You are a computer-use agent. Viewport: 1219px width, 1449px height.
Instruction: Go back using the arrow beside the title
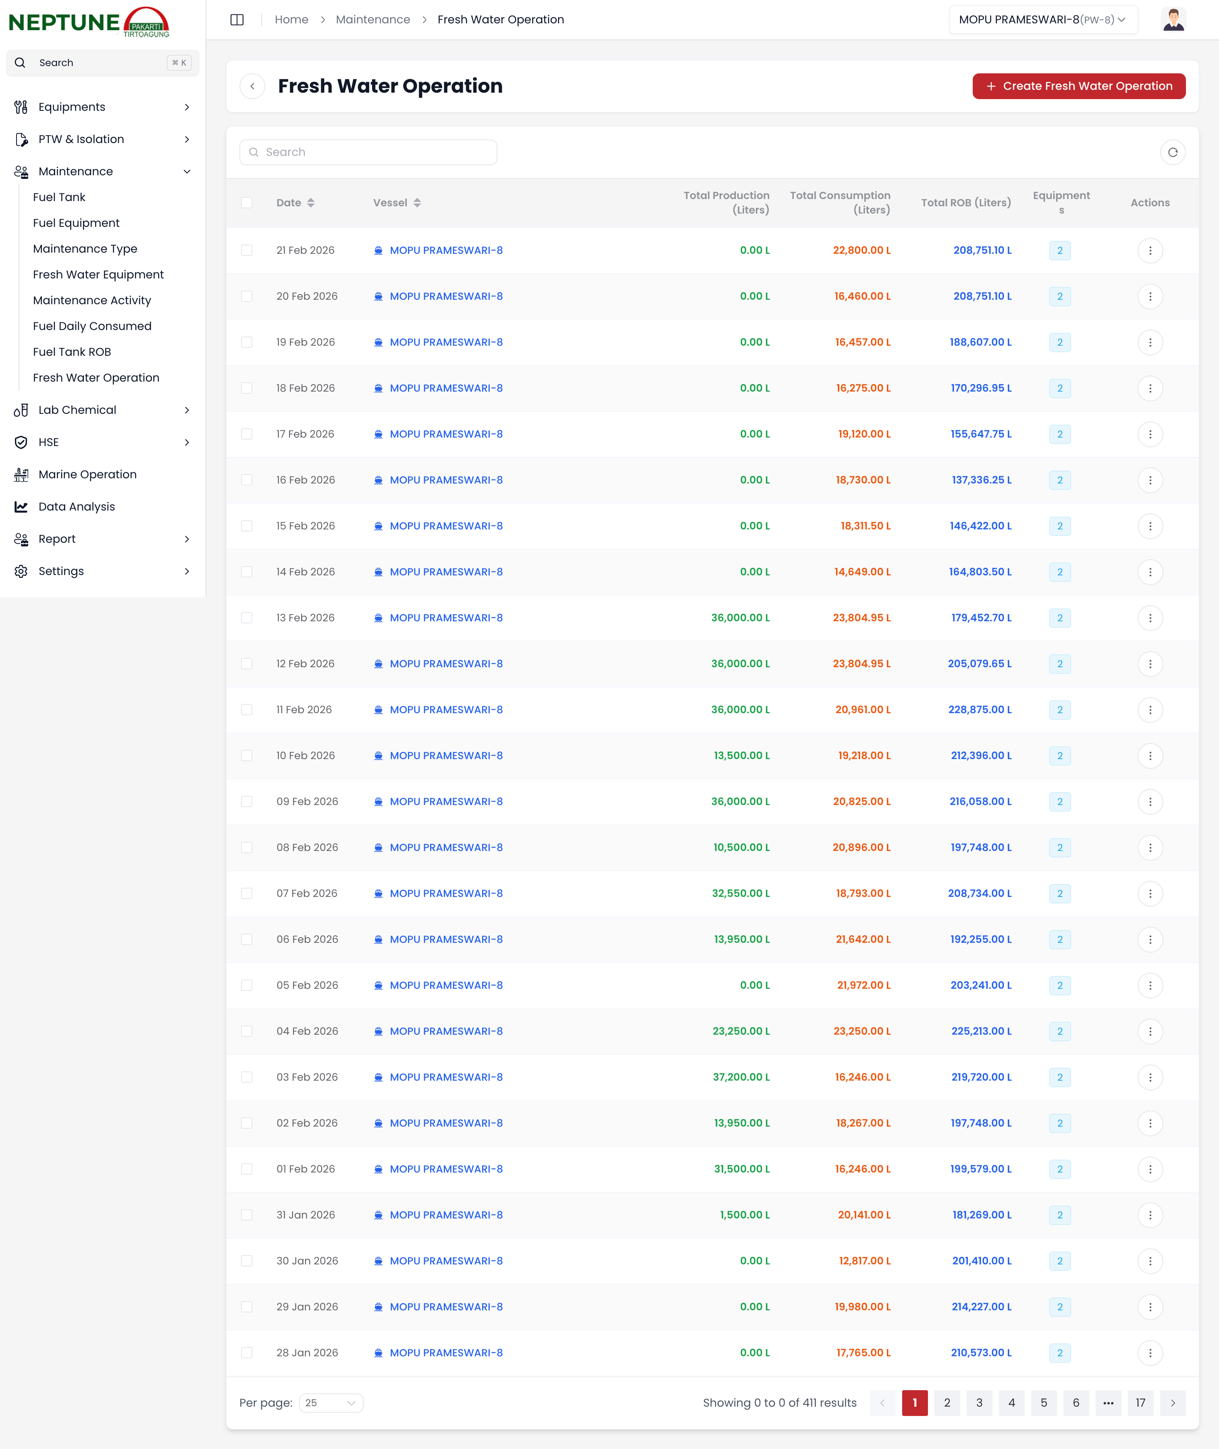[x=252, y=86]
